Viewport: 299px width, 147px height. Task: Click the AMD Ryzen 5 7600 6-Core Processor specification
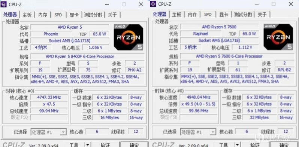click(237, 56)
